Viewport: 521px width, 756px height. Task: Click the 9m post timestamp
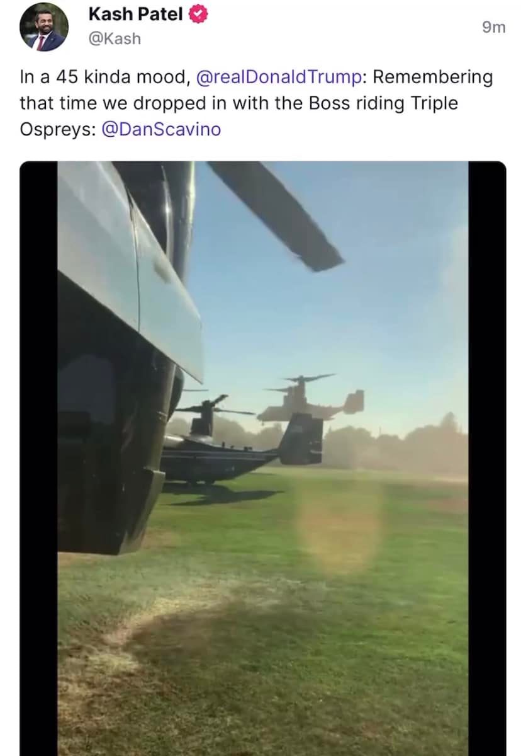tap(494, 26)
